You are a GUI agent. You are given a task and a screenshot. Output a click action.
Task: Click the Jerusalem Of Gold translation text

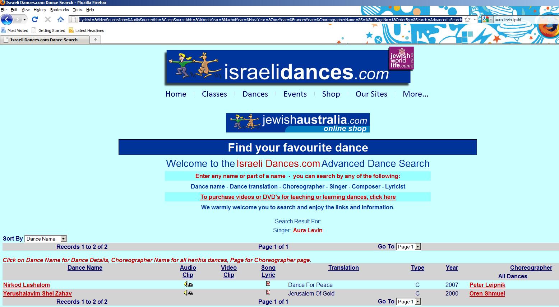(311, 293)
